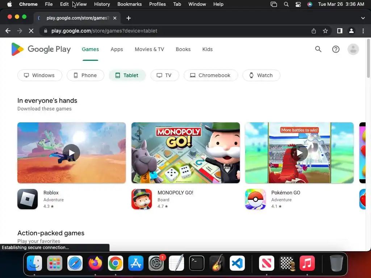Select the Watch device filter
Image resolution: width=371 pixels, height=278 pixels.
(262, 75)
